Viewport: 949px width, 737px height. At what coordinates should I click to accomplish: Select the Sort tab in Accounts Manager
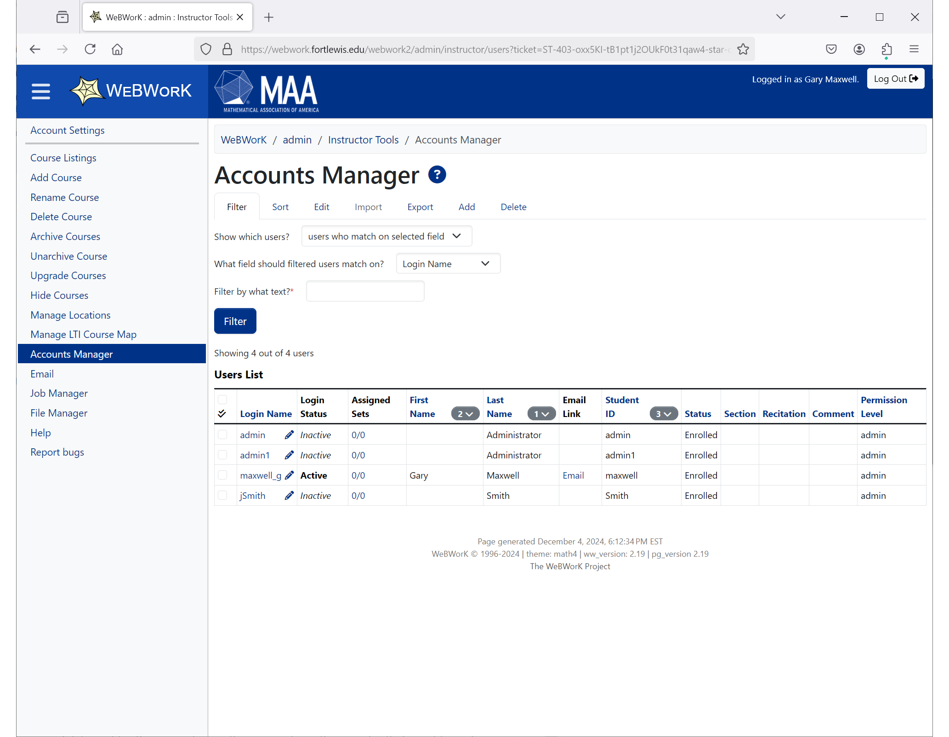tap(279, 206)
